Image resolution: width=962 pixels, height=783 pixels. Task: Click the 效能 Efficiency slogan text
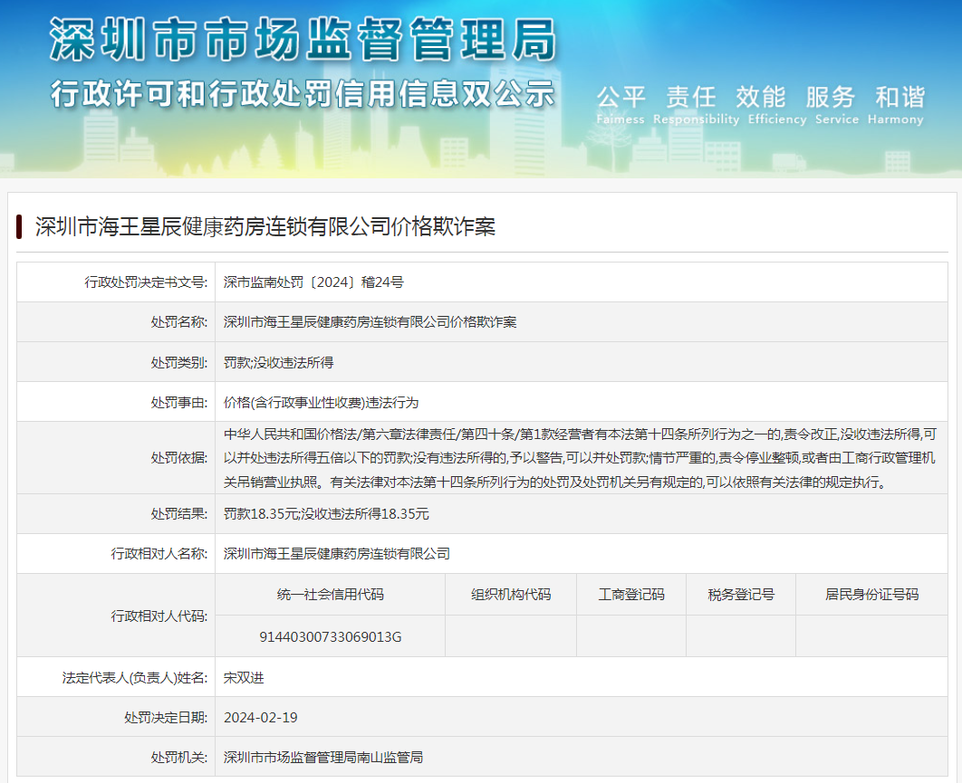[776, 105]
